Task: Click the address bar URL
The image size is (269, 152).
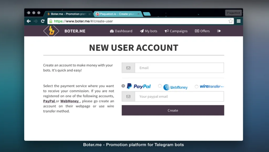Action: [83, 21]
